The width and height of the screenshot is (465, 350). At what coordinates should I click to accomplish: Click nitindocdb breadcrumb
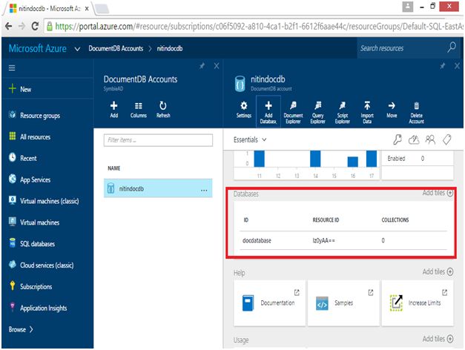pyautogui.click(x=170, y=48)
